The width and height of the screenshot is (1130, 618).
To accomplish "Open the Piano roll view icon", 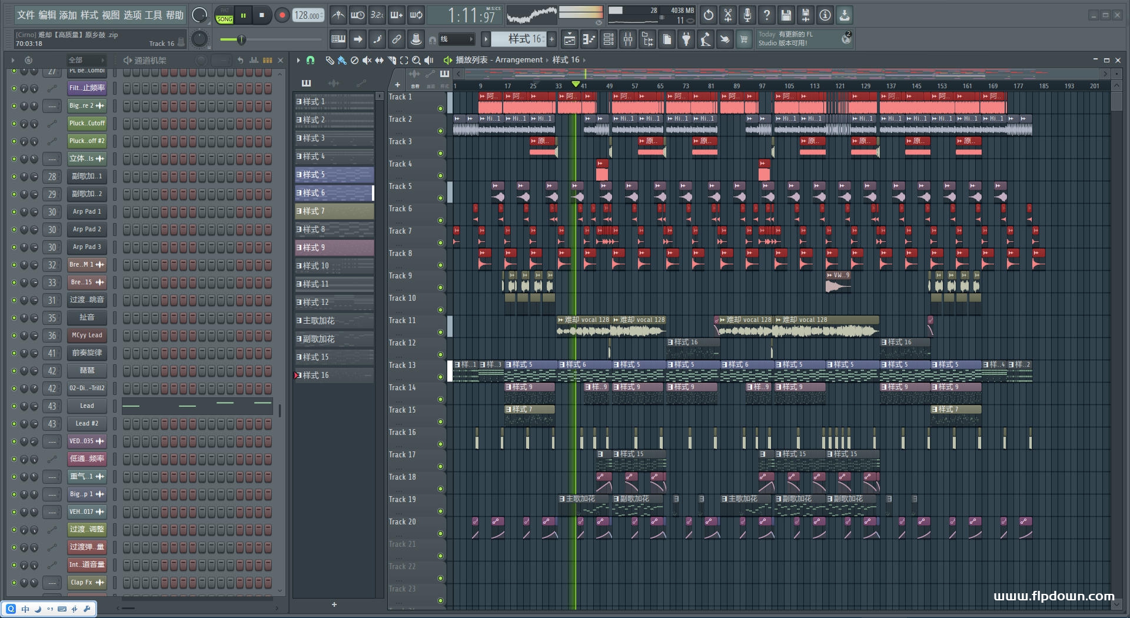I will [x=589, y=39].
